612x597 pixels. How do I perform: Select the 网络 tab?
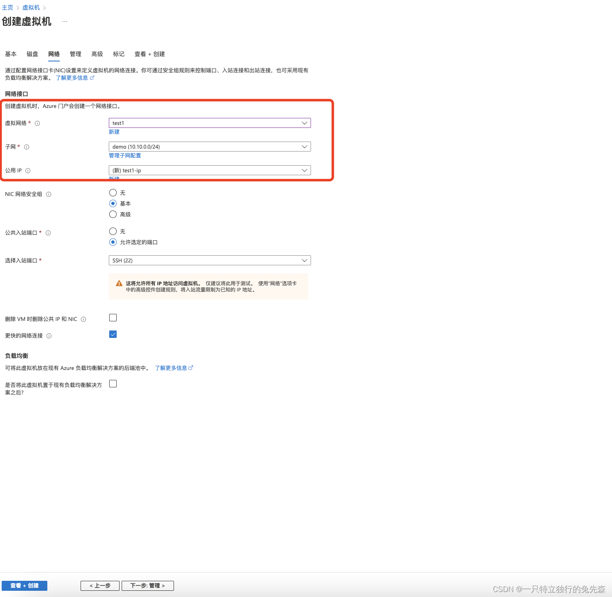[x=54, y=54]
